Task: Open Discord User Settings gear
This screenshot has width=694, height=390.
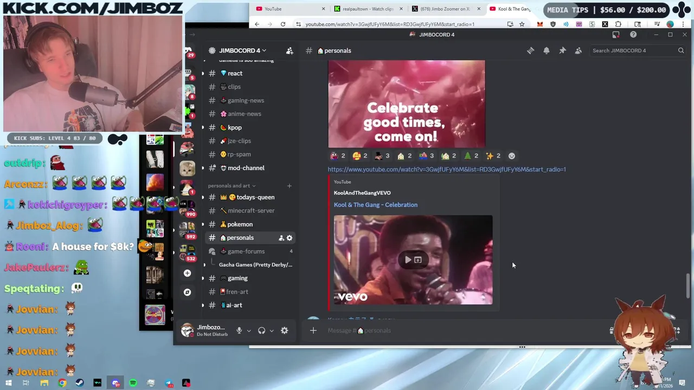Action: pyautogui.click(x=284, y=330)
